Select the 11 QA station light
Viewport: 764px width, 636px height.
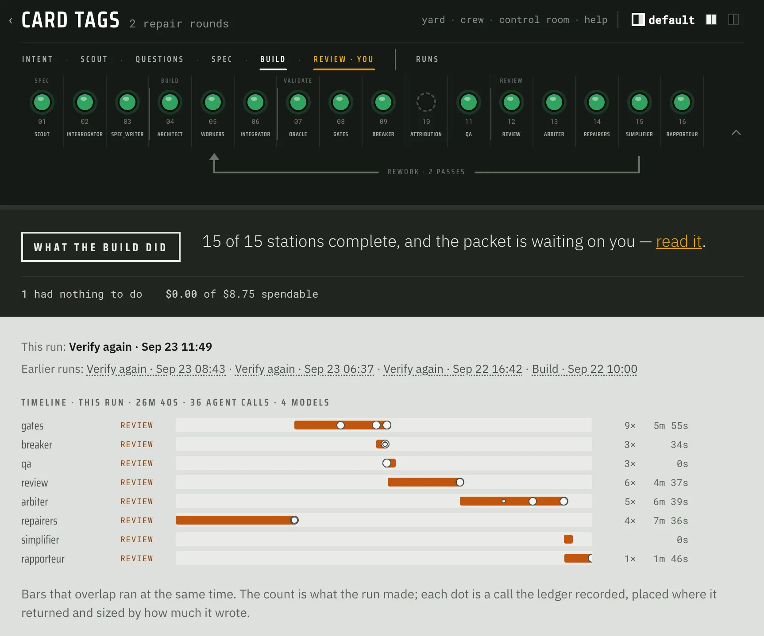point(469,103)
